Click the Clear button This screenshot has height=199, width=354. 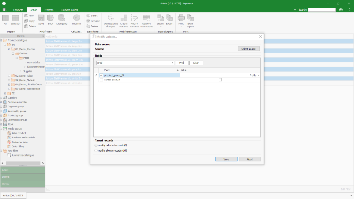196,63
